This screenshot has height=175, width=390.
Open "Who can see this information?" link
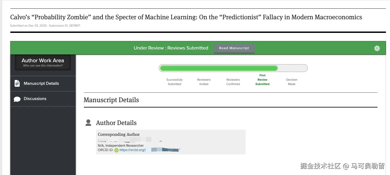point(43,65)
